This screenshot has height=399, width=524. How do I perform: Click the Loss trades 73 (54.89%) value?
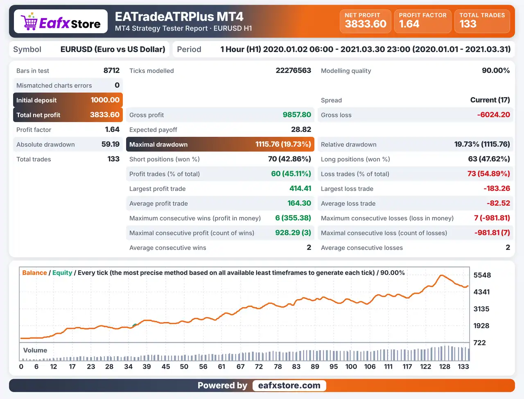coord(488,174)
